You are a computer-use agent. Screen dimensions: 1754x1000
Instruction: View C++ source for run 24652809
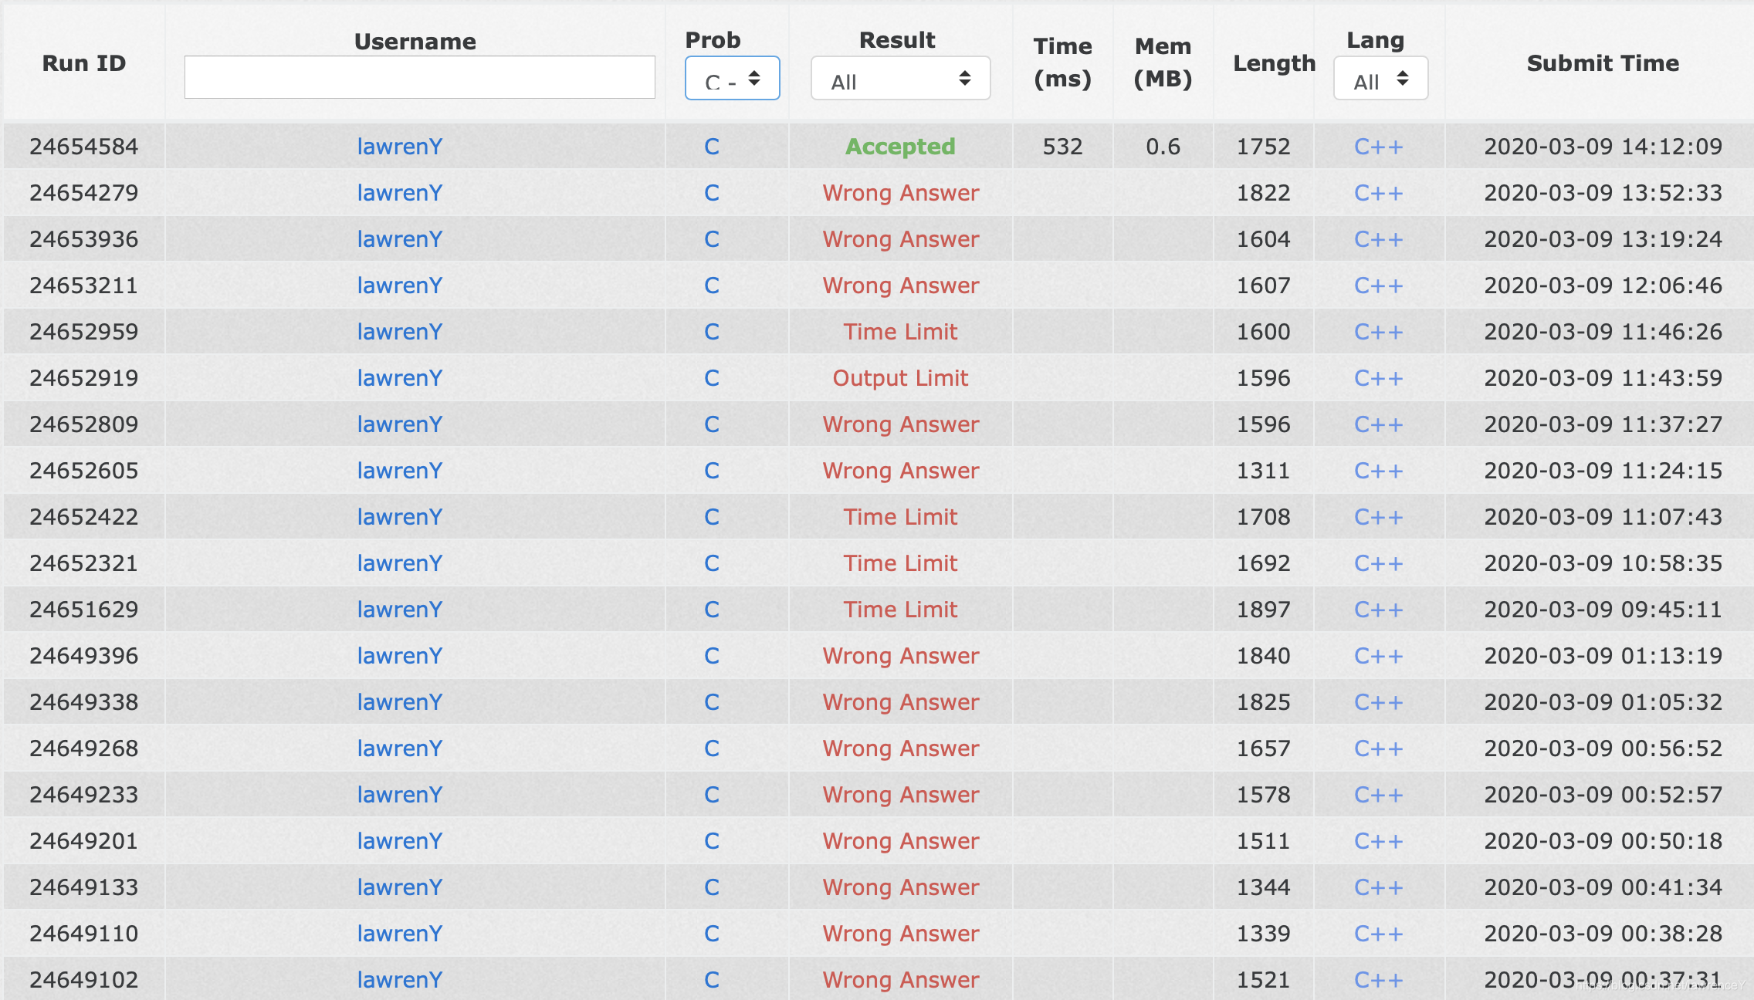[x=1379, y=424]
